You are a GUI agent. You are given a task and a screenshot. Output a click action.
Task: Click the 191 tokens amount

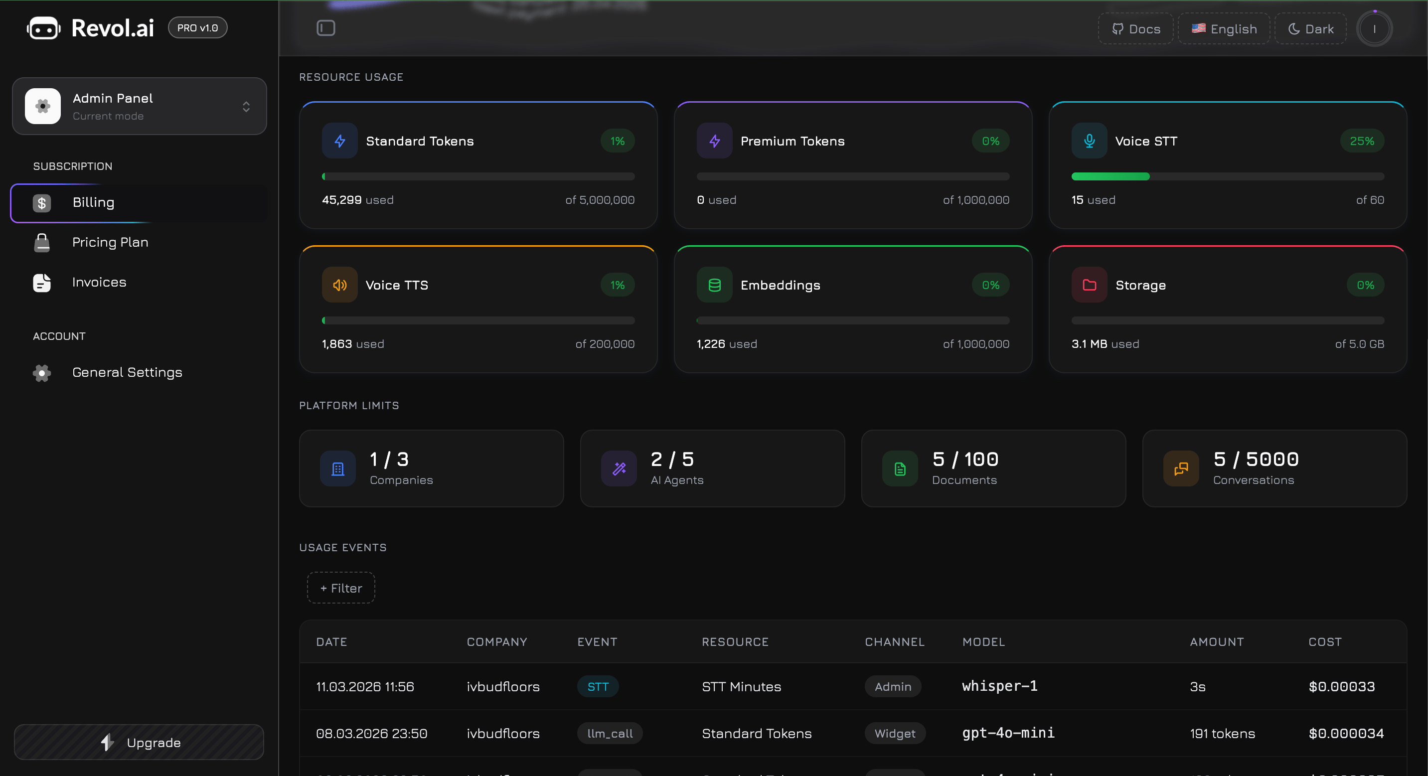point(1222,733)
